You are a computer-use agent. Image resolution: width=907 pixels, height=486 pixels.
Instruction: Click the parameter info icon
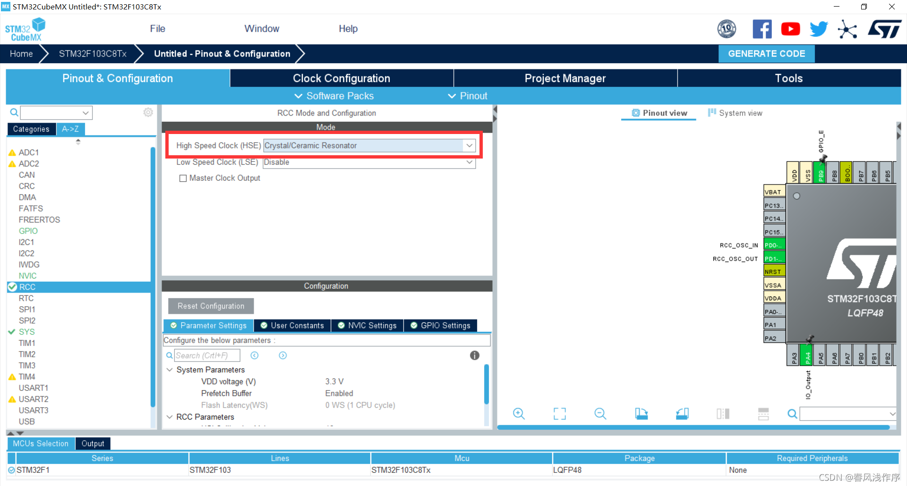tap(475, 355)
